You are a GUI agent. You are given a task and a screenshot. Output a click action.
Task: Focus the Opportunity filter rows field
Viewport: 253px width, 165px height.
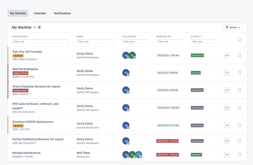(40, 42)
